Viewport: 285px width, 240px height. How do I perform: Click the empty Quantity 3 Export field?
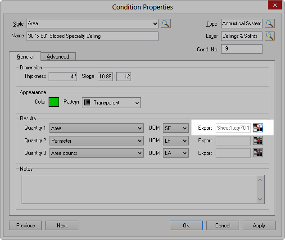click(233, 153)
